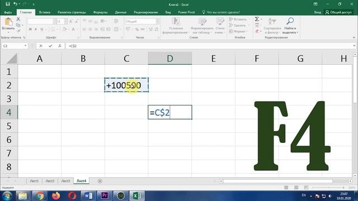Increase font size with the larger A icon
Viewport: 358px width, 201px height.
(x=71, y=21)
